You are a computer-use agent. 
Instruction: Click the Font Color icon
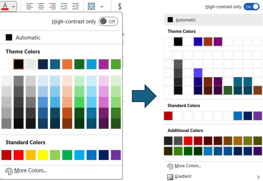click(x=6, y=6)
